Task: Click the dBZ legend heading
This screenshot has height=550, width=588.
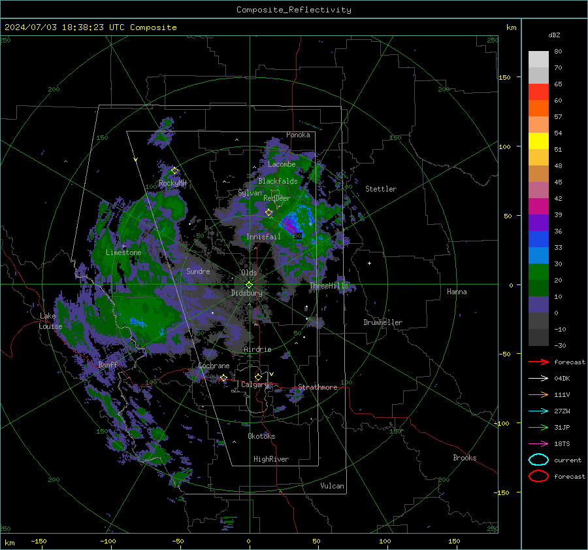Action: pyautogui.click(x=554, y=35)
